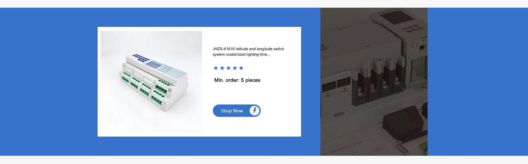Click the Shop Now button
This screenshot has width=528, height=164.
[x=237, y=111]
